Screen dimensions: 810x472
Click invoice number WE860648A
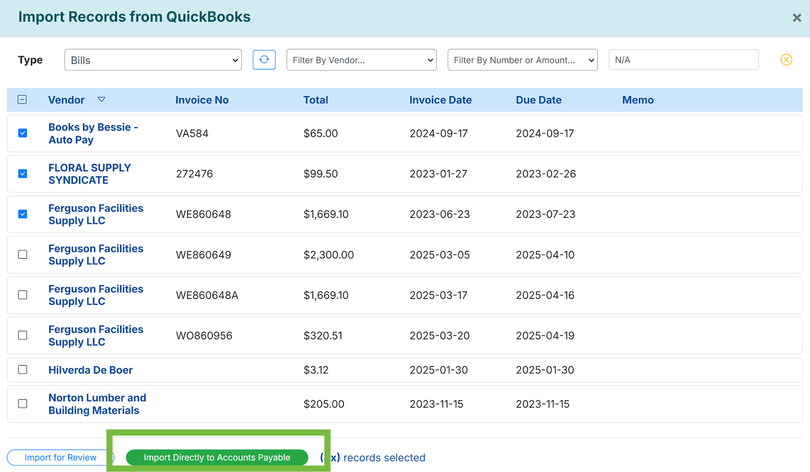(x=207, y=295)
